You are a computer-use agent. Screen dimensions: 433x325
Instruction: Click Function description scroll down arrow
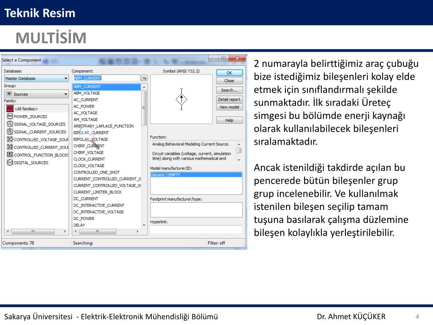pyautogui.click(x=239, y=160)
